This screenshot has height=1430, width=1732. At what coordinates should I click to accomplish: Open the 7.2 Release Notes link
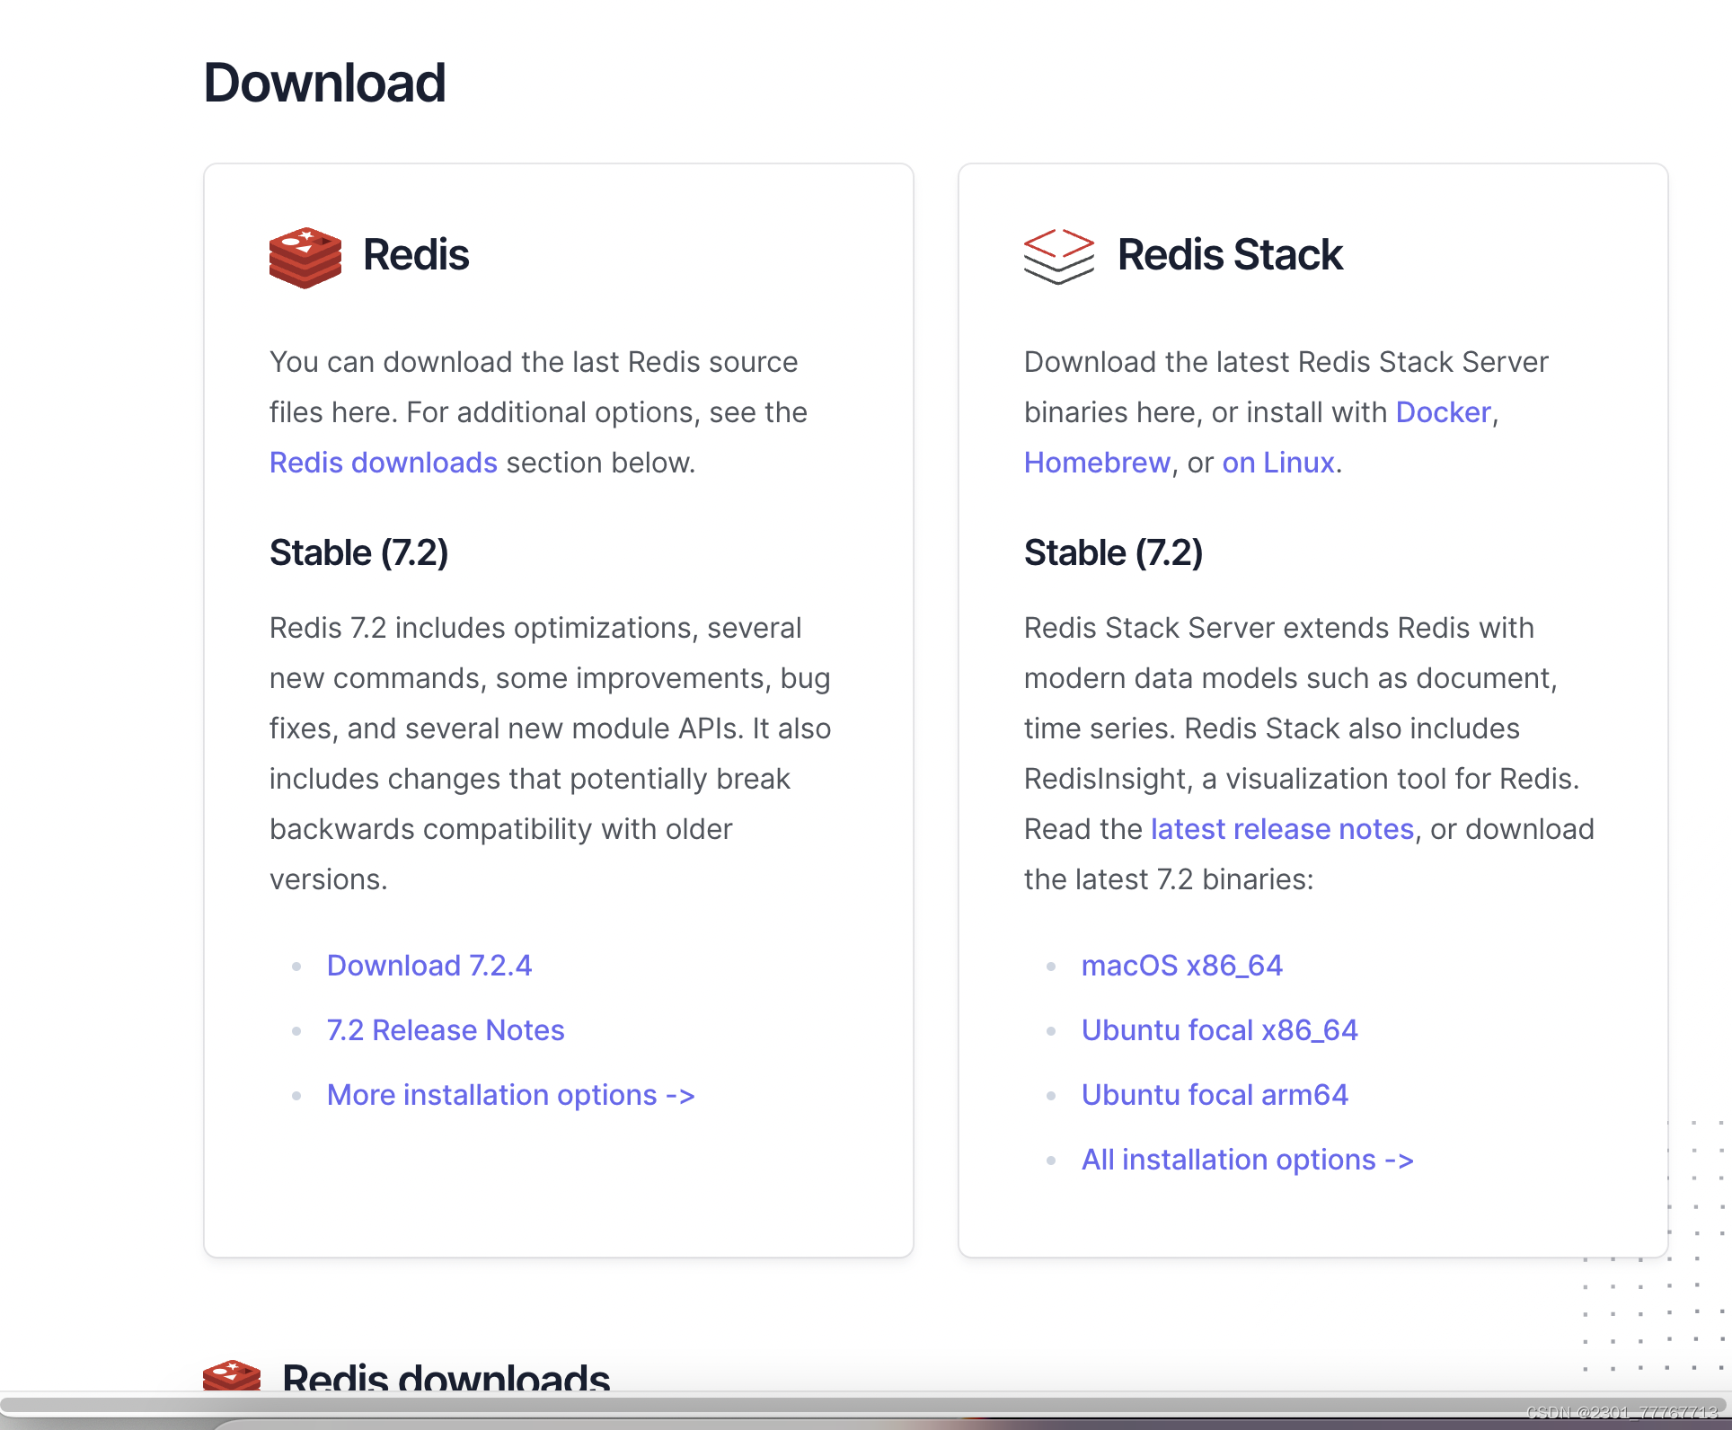pyautogui.click(x=446, y=1030)
